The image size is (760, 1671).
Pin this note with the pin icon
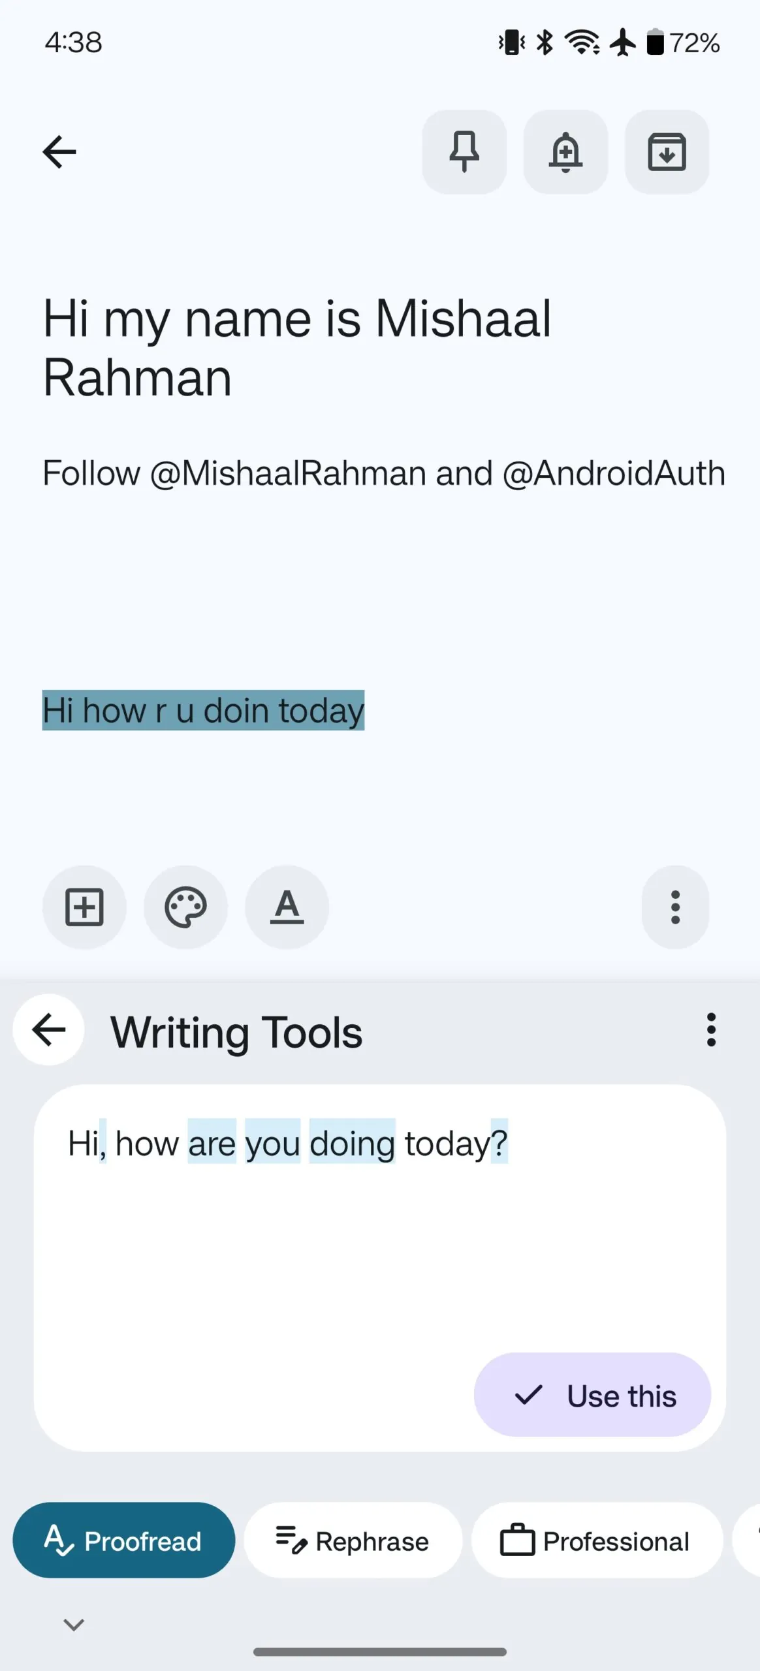(464, 152)
